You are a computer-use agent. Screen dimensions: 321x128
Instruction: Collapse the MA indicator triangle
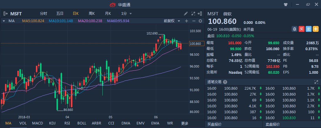click(x=4, y=21)
